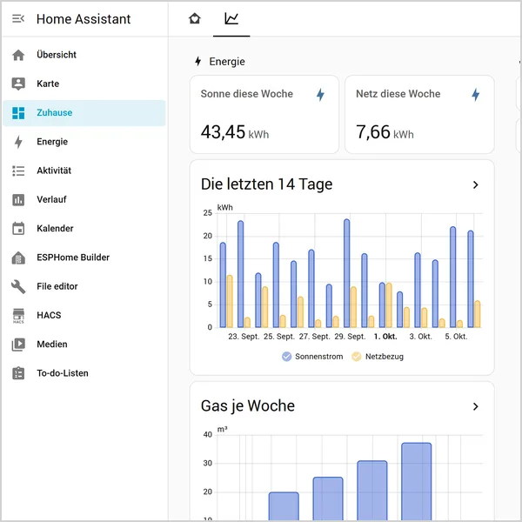
Task: Expand the Gas je Woche chart chevron
Action: point(475,406)
